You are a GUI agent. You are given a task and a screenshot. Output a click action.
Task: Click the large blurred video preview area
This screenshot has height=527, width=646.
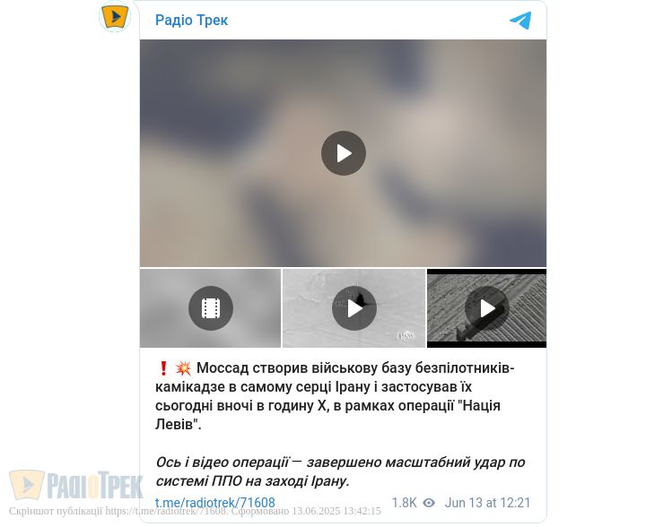click(343, 153)
